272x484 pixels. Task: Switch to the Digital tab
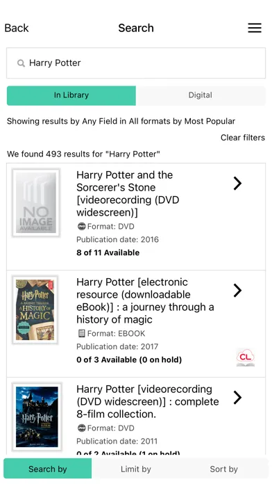pyautogui.click(x=201, y=95)
